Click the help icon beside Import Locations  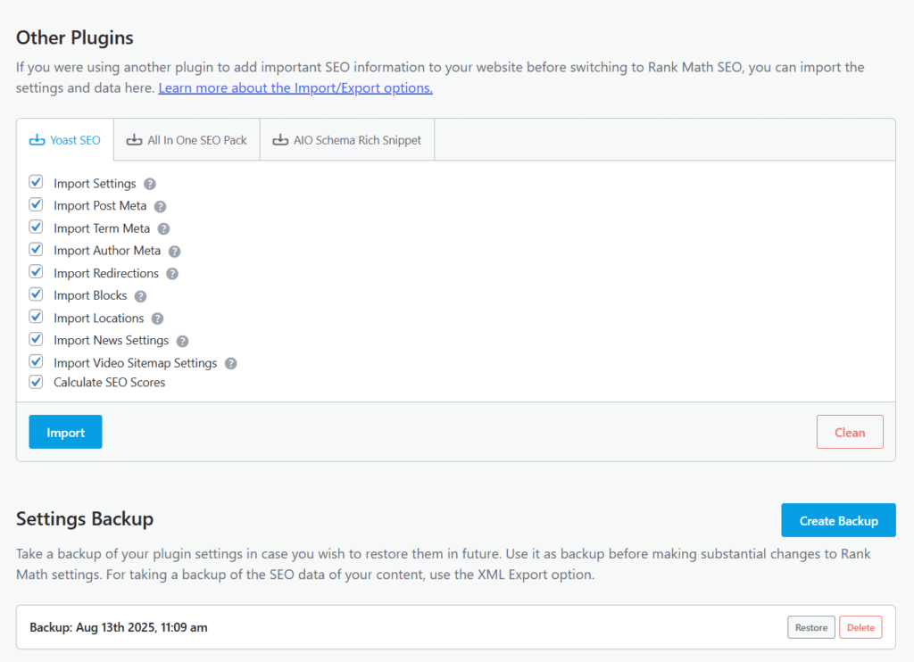(157, 319)
